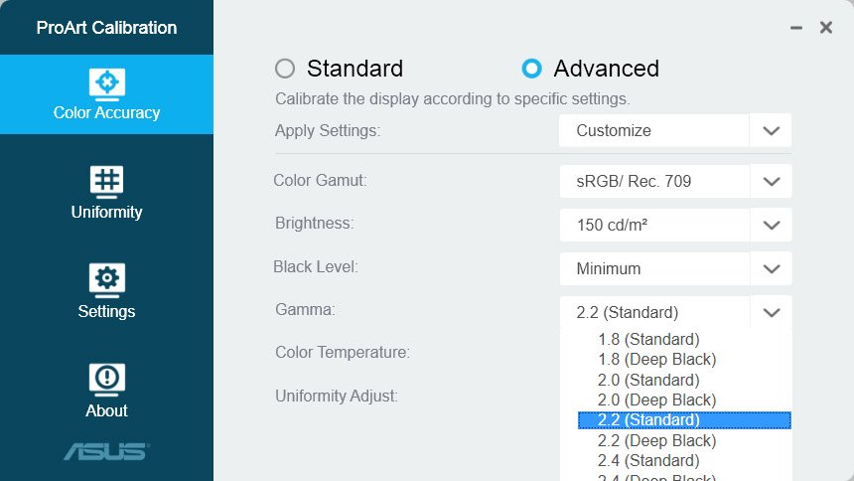This screenshot has height=481, width=854.
Task: Select the Advanced calibration radio button
Action: click(531, 69)
